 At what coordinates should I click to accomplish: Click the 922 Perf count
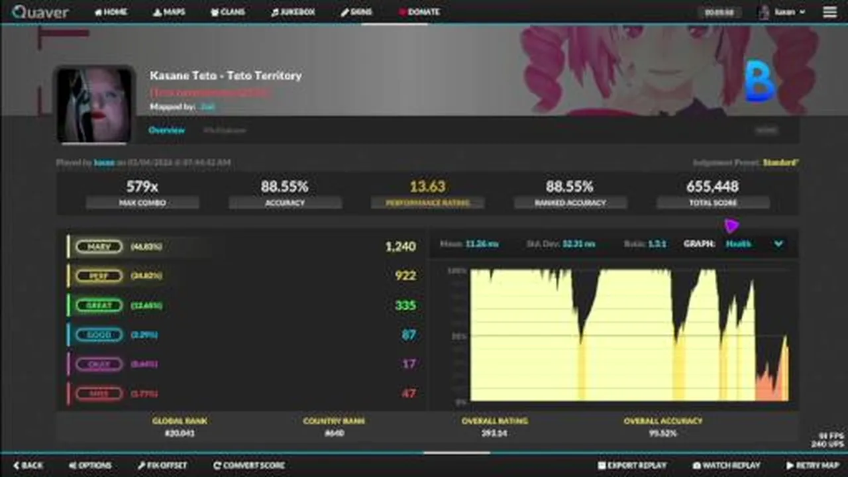tap(405, 276)
